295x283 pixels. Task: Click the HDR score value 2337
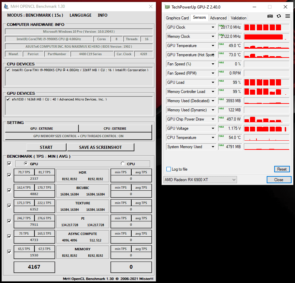[34, 179]
